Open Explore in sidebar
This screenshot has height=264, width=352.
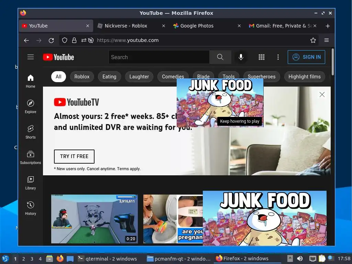(x=31, y=107)
